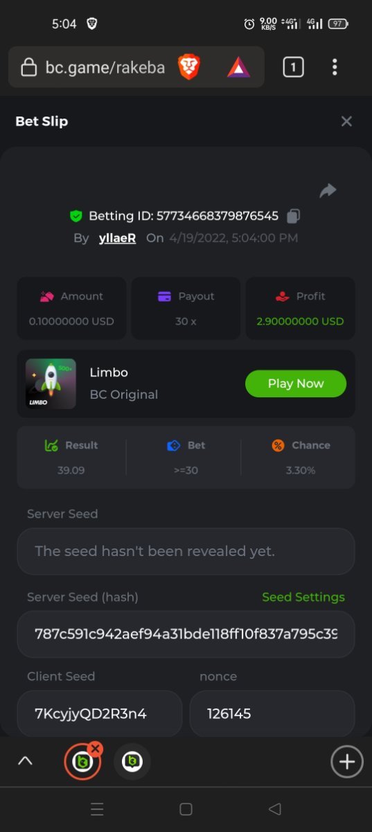Viewport: 372px width, 832px height.
Task: Open yllaeR user profile link
Action: coord(117,238)
